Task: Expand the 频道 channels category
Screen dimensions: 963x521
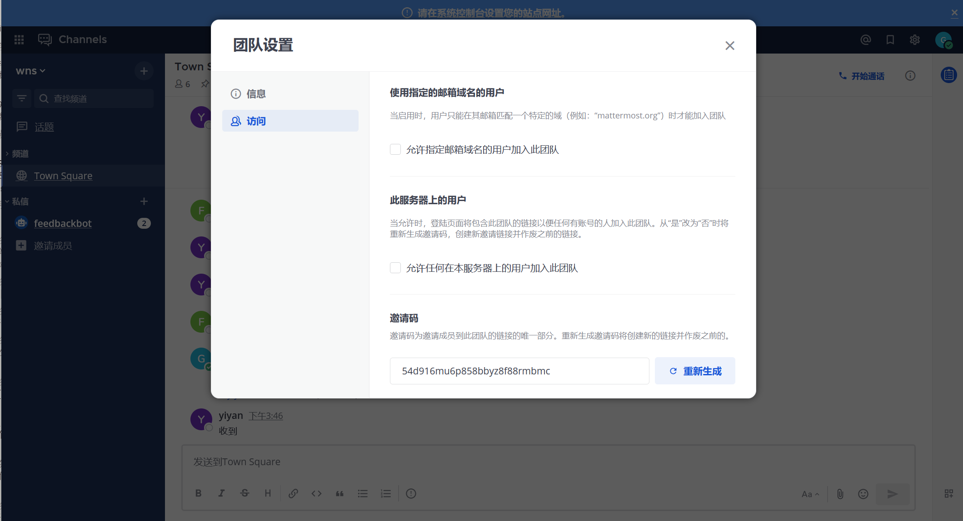Action: click(20, 154)
